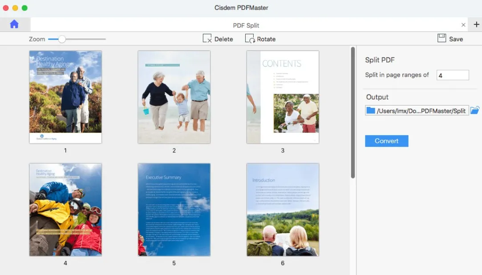Click the green fullscreen window button

tap(24, 8)
